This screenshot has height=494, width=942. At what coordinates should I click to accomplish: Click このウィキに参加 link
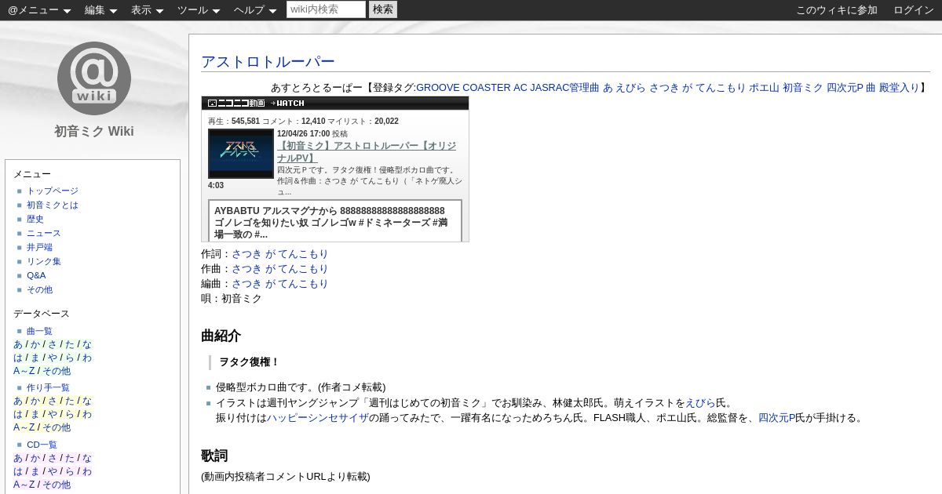(x=837, y=10)
